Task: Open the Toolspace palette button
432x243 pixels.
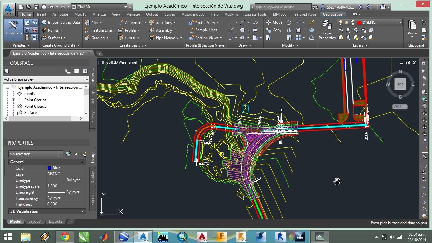Action: pyautogui.click(x=14, y=30)
